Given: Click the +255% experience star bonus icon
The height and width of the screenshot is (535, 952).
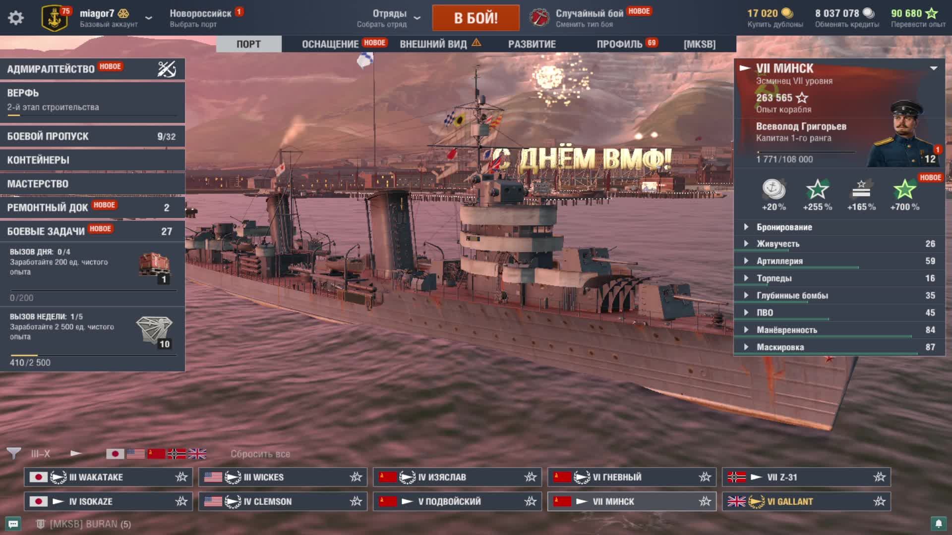Looking at the screenshot, I should (817, 189).
